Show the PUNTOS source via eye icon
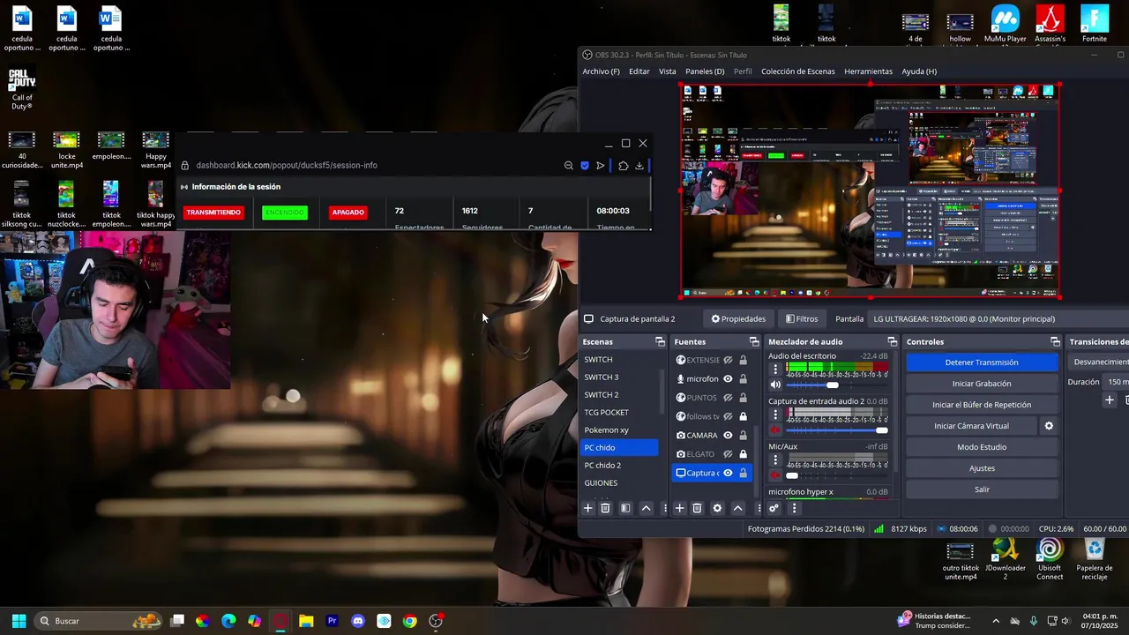1129x635 pixels. pyautogui.click(x=728, y=398)
